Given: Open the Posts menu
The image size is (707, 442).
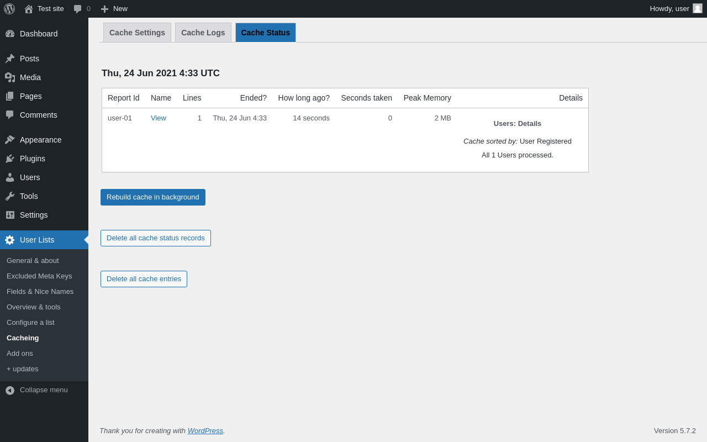Looking at the screenshot, I should click(x=44, y=59).
